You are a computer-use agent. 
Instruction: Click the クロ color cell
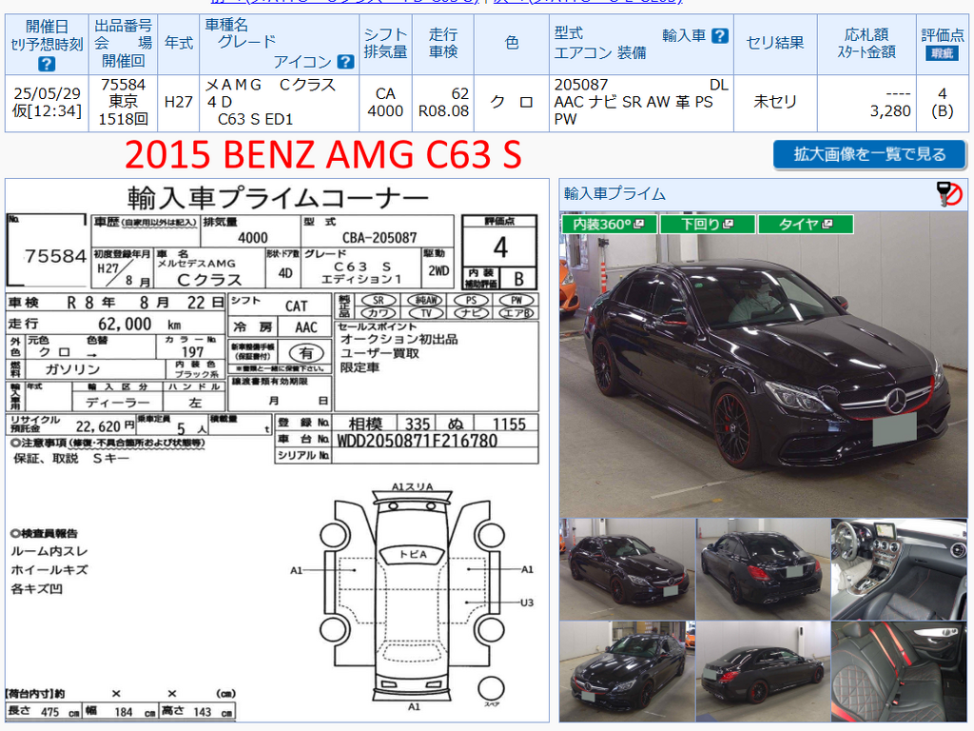pyautogui.click(x=511, y=103)
